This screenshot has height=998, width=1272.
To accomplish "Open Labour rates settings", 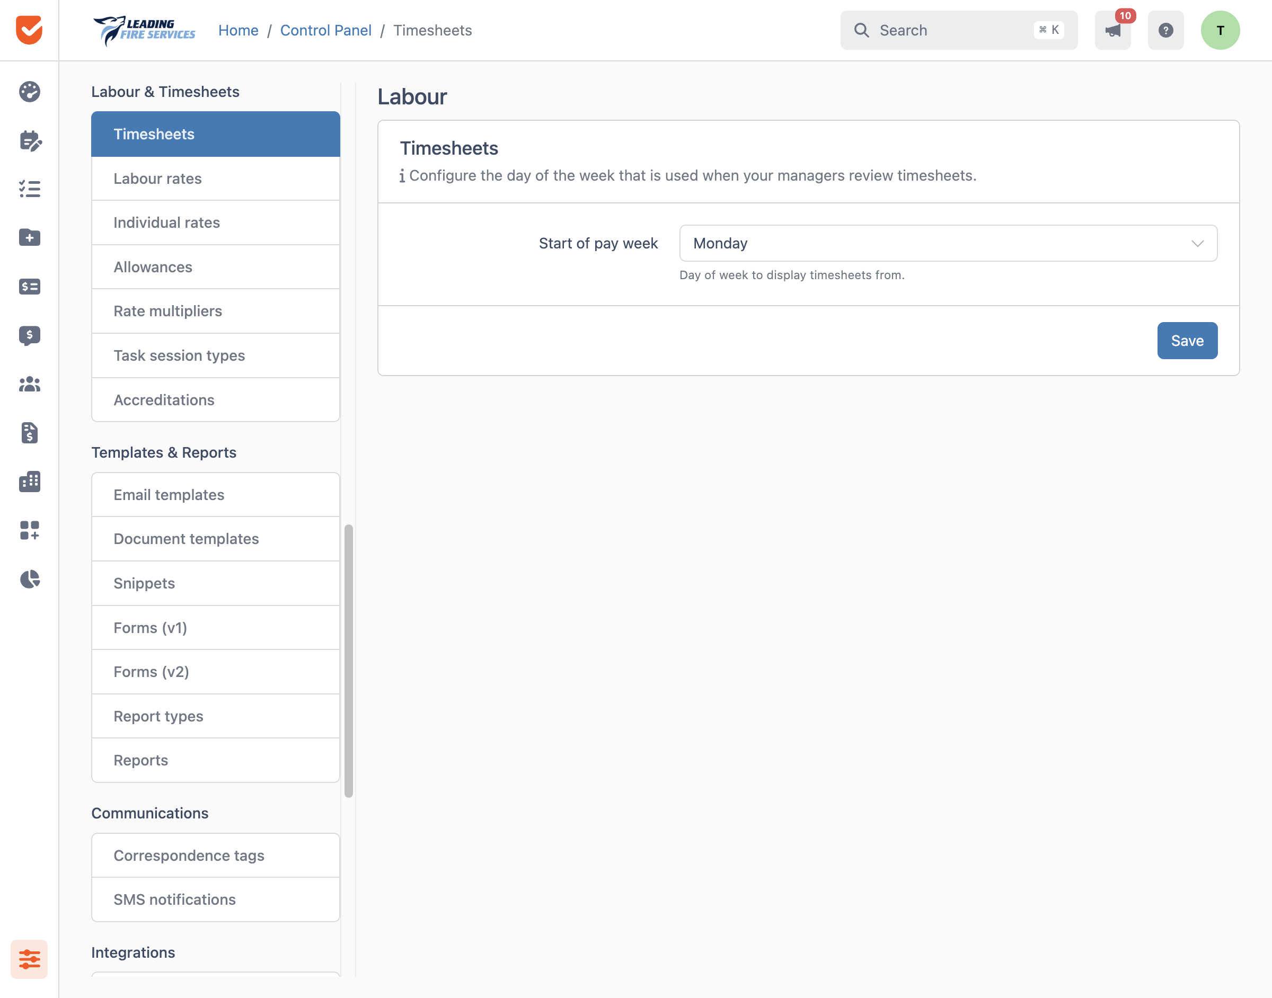I will tap(216, 179).
